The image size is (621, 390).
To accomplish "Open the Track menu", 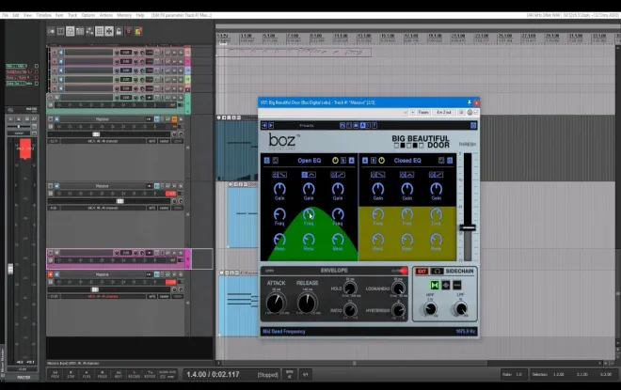I will click(x=72, y=15).
